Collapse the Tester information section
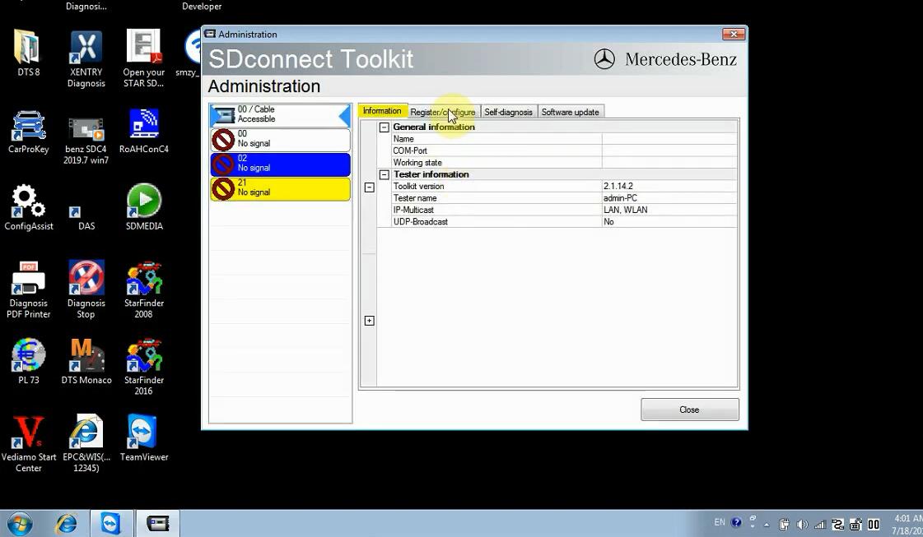Screen dimensions: 923x537 [384, 174]
